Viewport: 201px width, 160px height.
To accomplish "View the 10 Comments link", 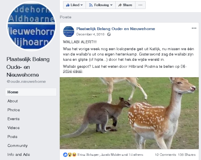I will point(165,155).
